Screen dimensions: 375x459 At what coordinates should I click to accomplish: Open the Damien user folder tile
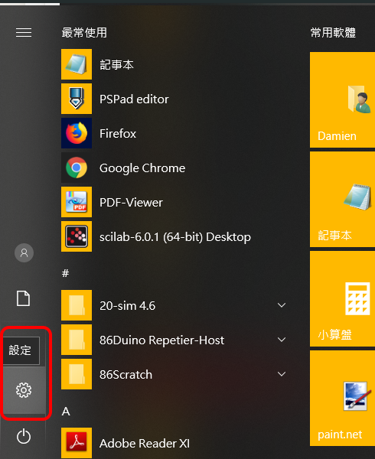(342, 99)
